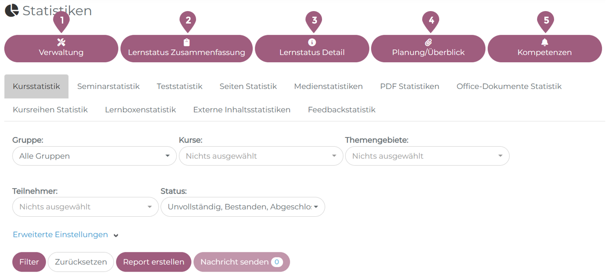Image resolution: width=615 pixels, height=279 pixels.
Task: Click the bell icon in Kompetenzen
Action: pyautogui.click(x=545, y=42)
